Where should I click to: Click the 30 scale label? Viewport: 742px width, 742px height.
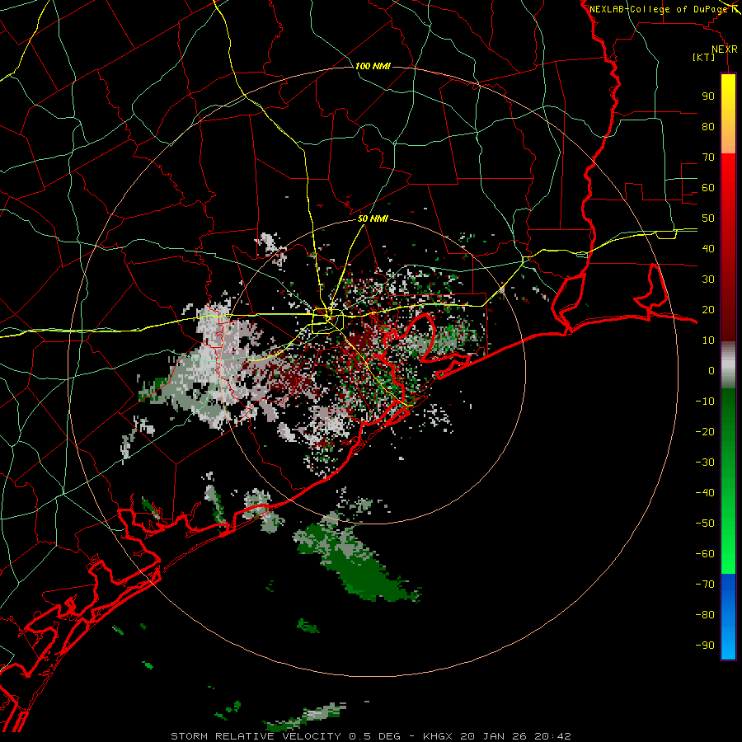click(x=708, y=279)
